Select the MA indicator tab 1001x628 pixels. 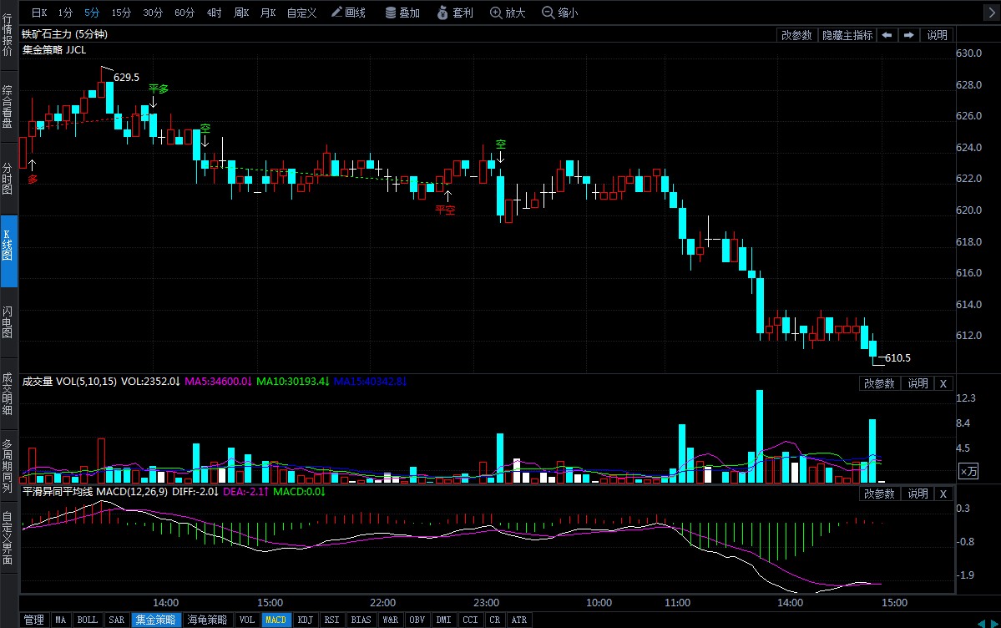point(61,620)
